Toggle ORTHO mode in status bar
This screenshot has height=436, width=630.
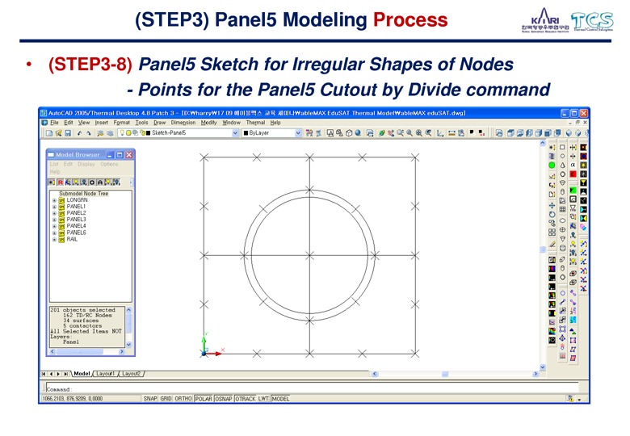point(183,399)
